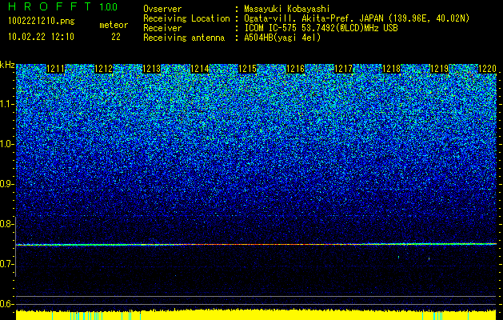Click the 1218 time marker
Viewport: 503px width, 320px height.
[x=391, y=69]
